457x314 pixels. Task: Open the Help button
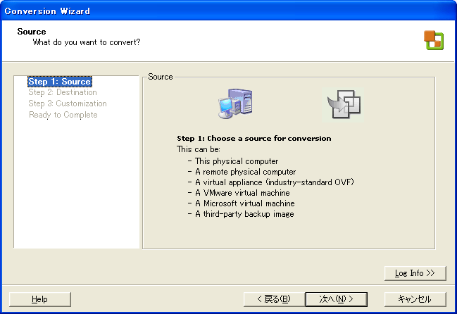40,299
